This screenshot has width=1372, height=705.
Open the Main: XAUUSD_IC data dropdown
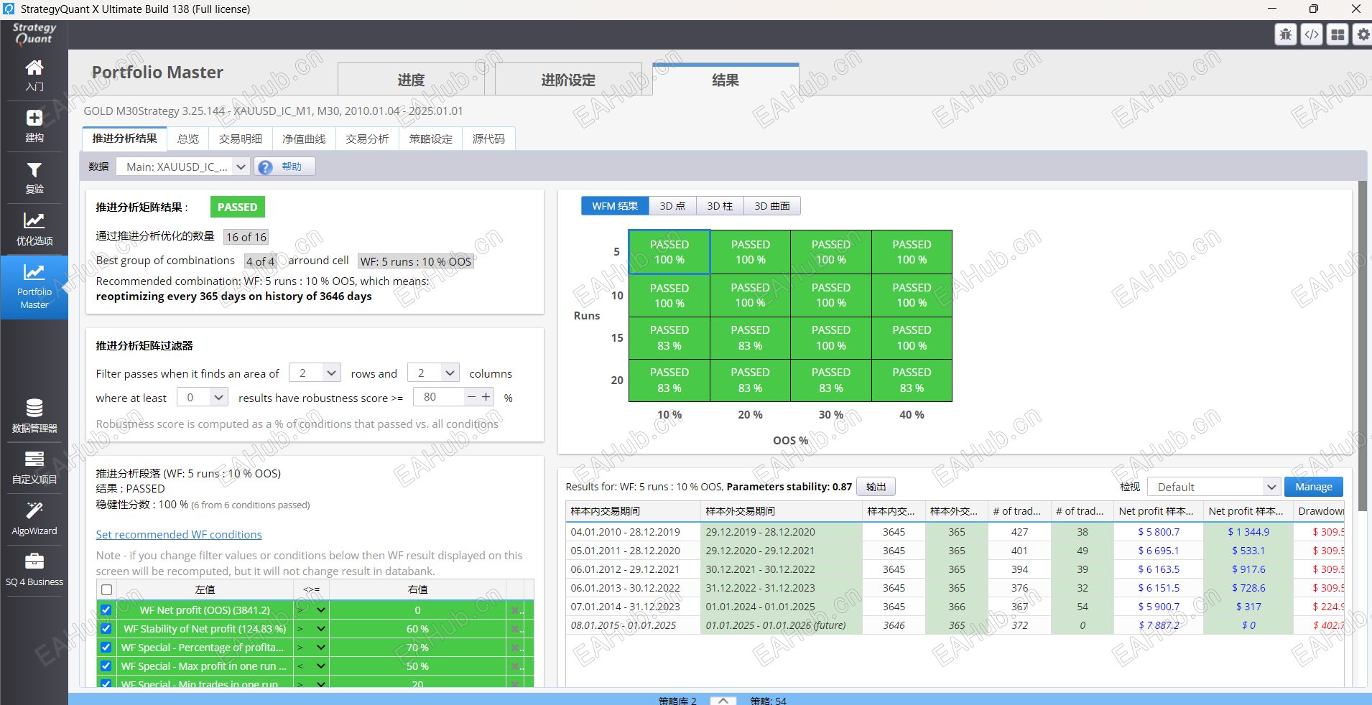pyautogui.click(x=183, y=167)
